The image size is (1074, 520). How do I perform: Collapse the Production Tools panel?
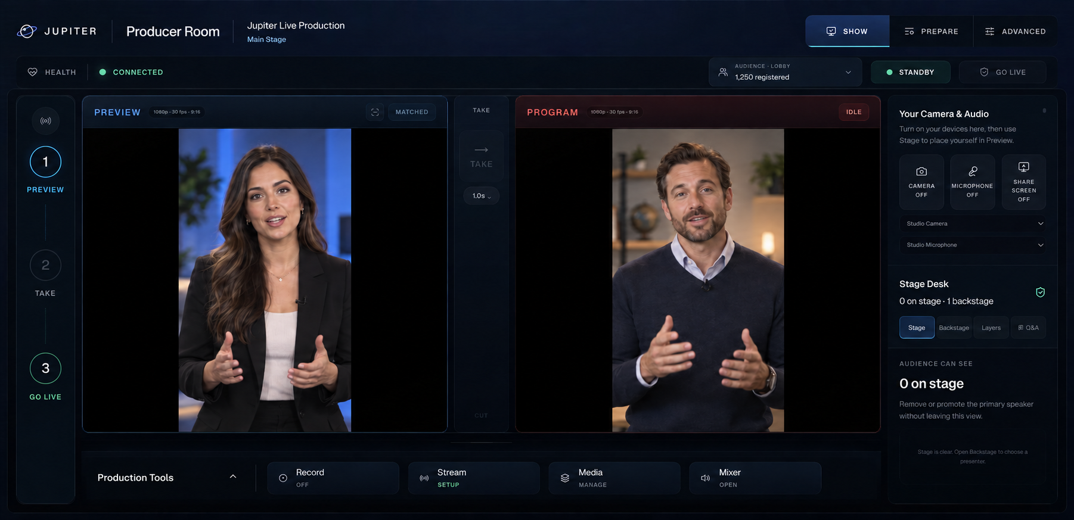(x=233, y=477)
